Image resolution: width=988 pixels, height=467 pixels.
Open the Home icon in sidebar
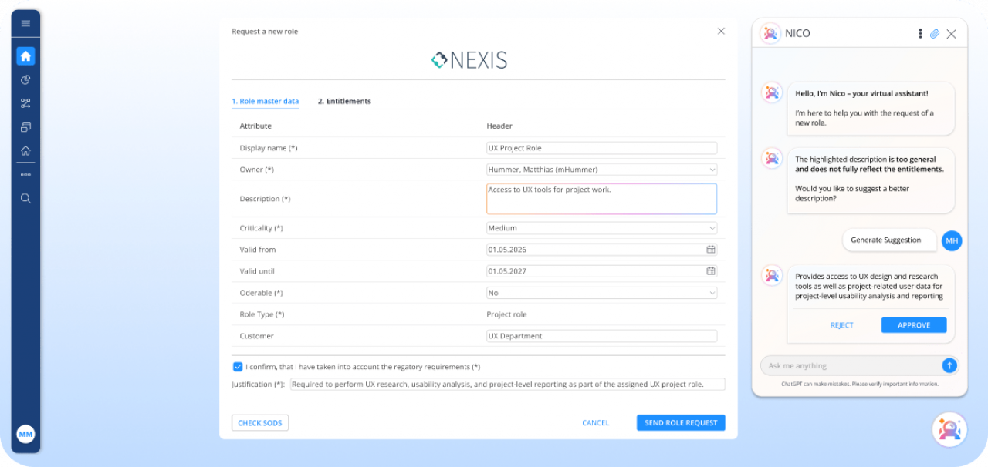[25, 56]
